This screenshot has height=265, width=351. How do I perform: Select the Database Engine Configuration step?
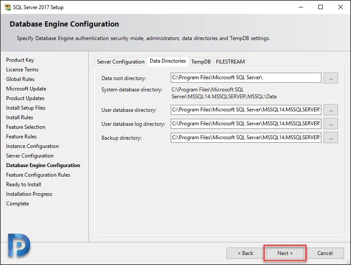[x=43, y=165]
